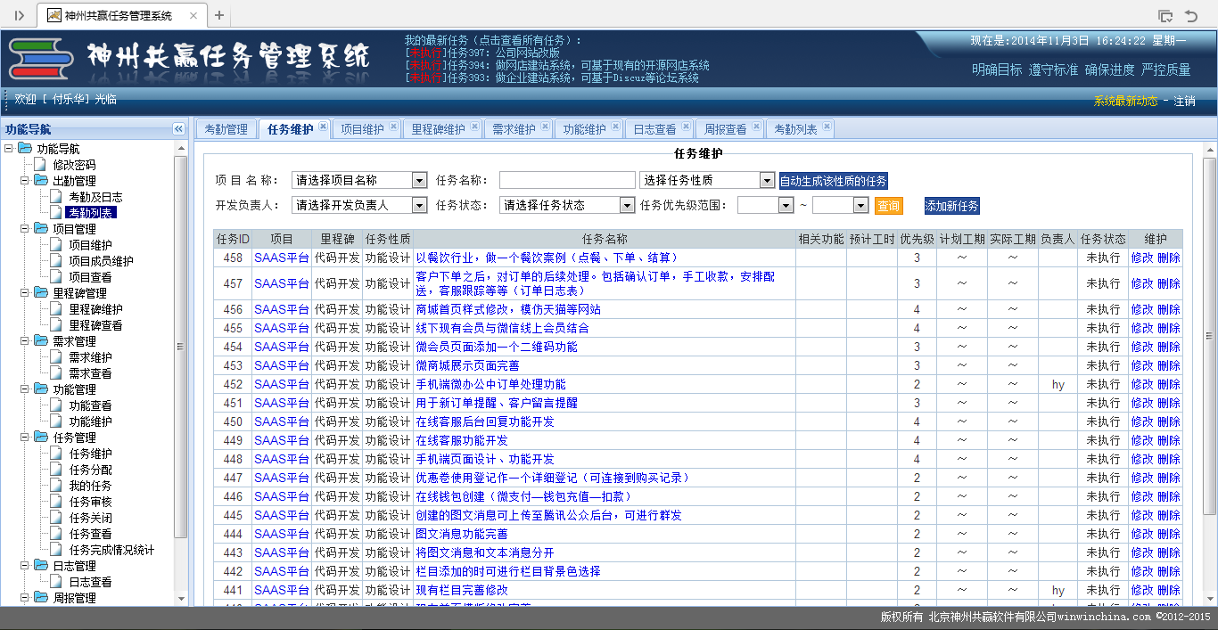Image resolution: width=1218 pixels, height=630 pixels.
Task: Switch to the 需求维护 tab
Action: (x=514, y=129)
